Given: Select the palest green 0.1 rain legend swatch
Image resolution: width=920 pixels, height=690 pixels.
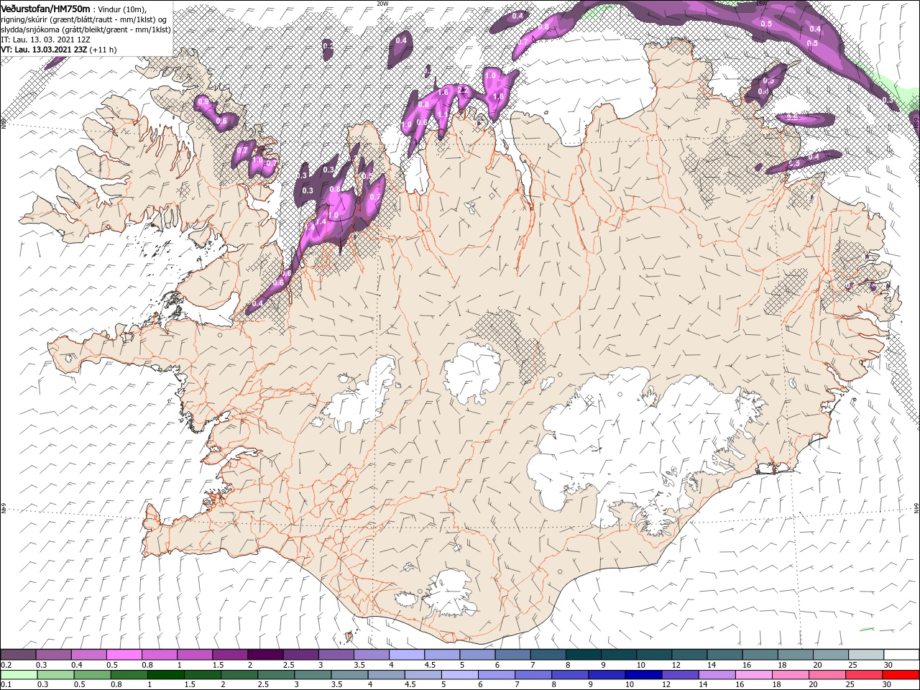Looking at the screenshot, I should point(19,674).
